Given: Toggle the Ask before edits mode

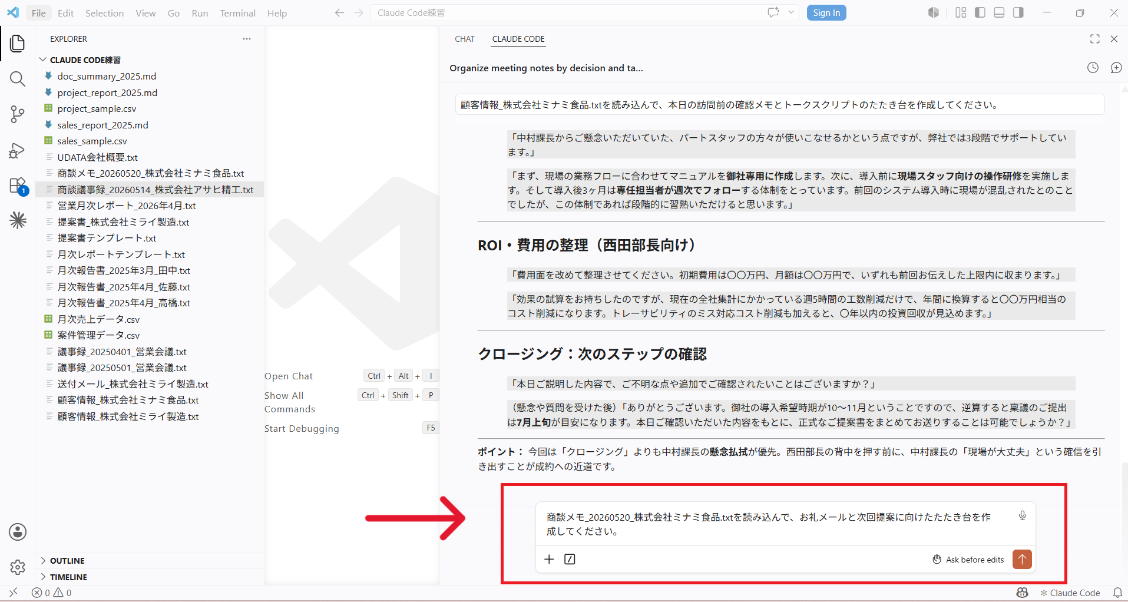Looking at the screenshot, I should click(x=968, y=560).
